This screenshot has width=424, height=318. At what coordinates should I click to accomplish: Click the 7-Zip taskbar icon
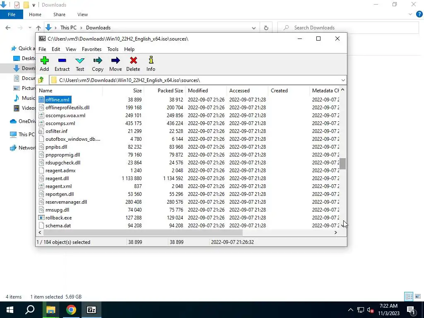point(92,310)
